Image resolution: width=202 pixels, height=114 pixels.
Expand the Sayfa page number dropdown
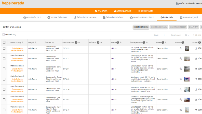165,35
